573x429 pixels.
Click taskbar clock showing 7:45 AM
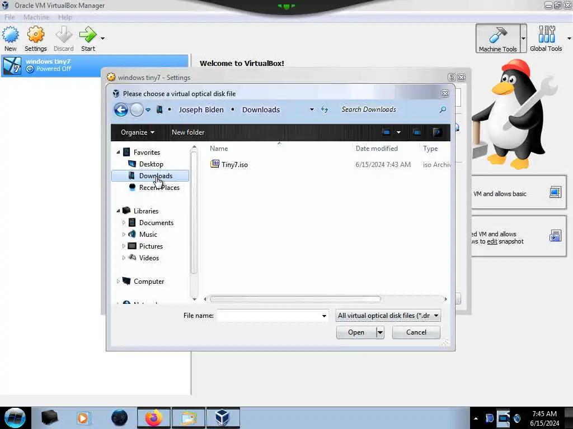(x=544, y=418)
